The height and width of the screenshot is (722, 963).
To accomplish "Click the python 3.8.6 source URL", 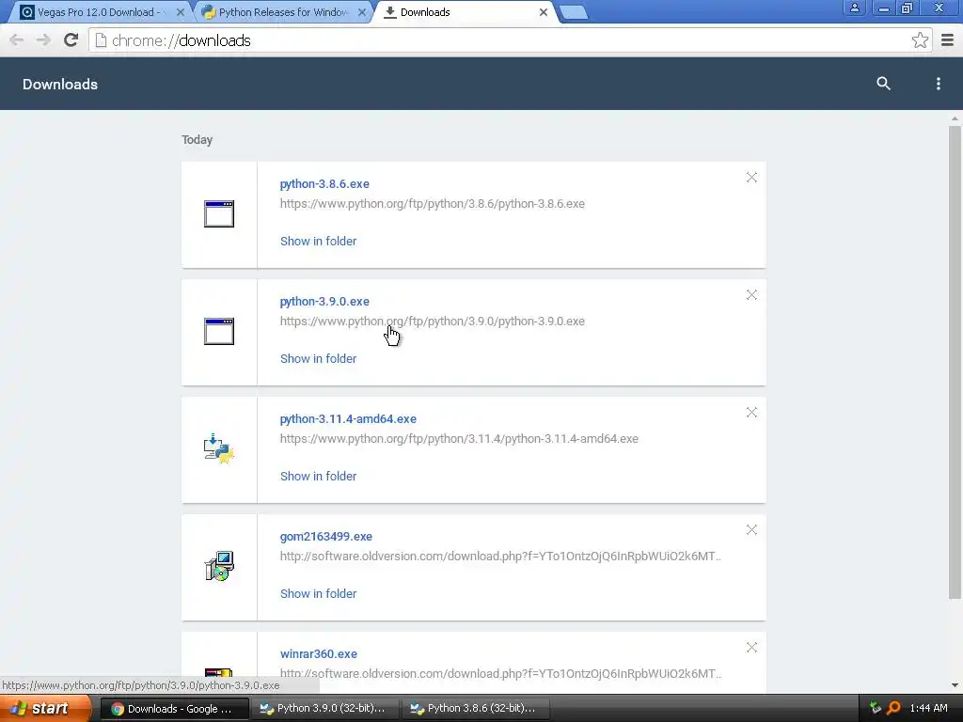I will point(433,204).
